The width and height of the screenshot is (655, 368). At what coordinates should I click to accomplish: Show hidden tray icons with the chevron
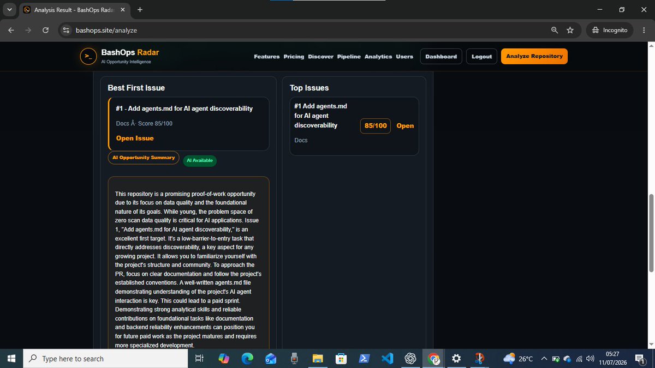(x=544, y=359)
